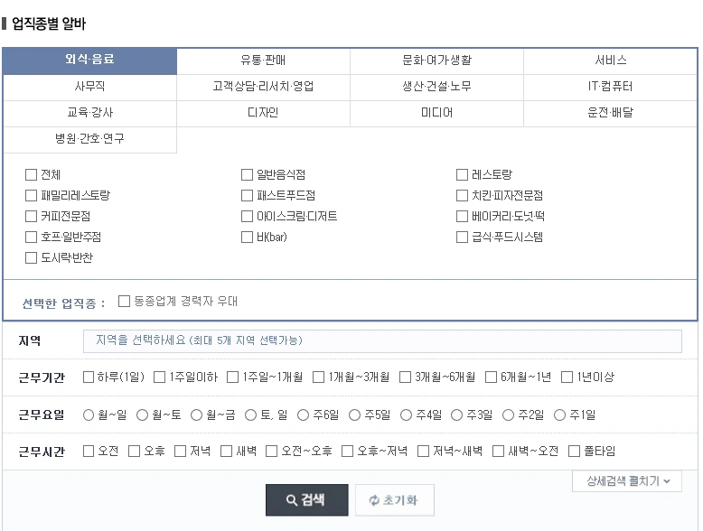Check the 호프·일반주점 checkbox
This screenshot has height=531, width=703.
tap(31, 237)
